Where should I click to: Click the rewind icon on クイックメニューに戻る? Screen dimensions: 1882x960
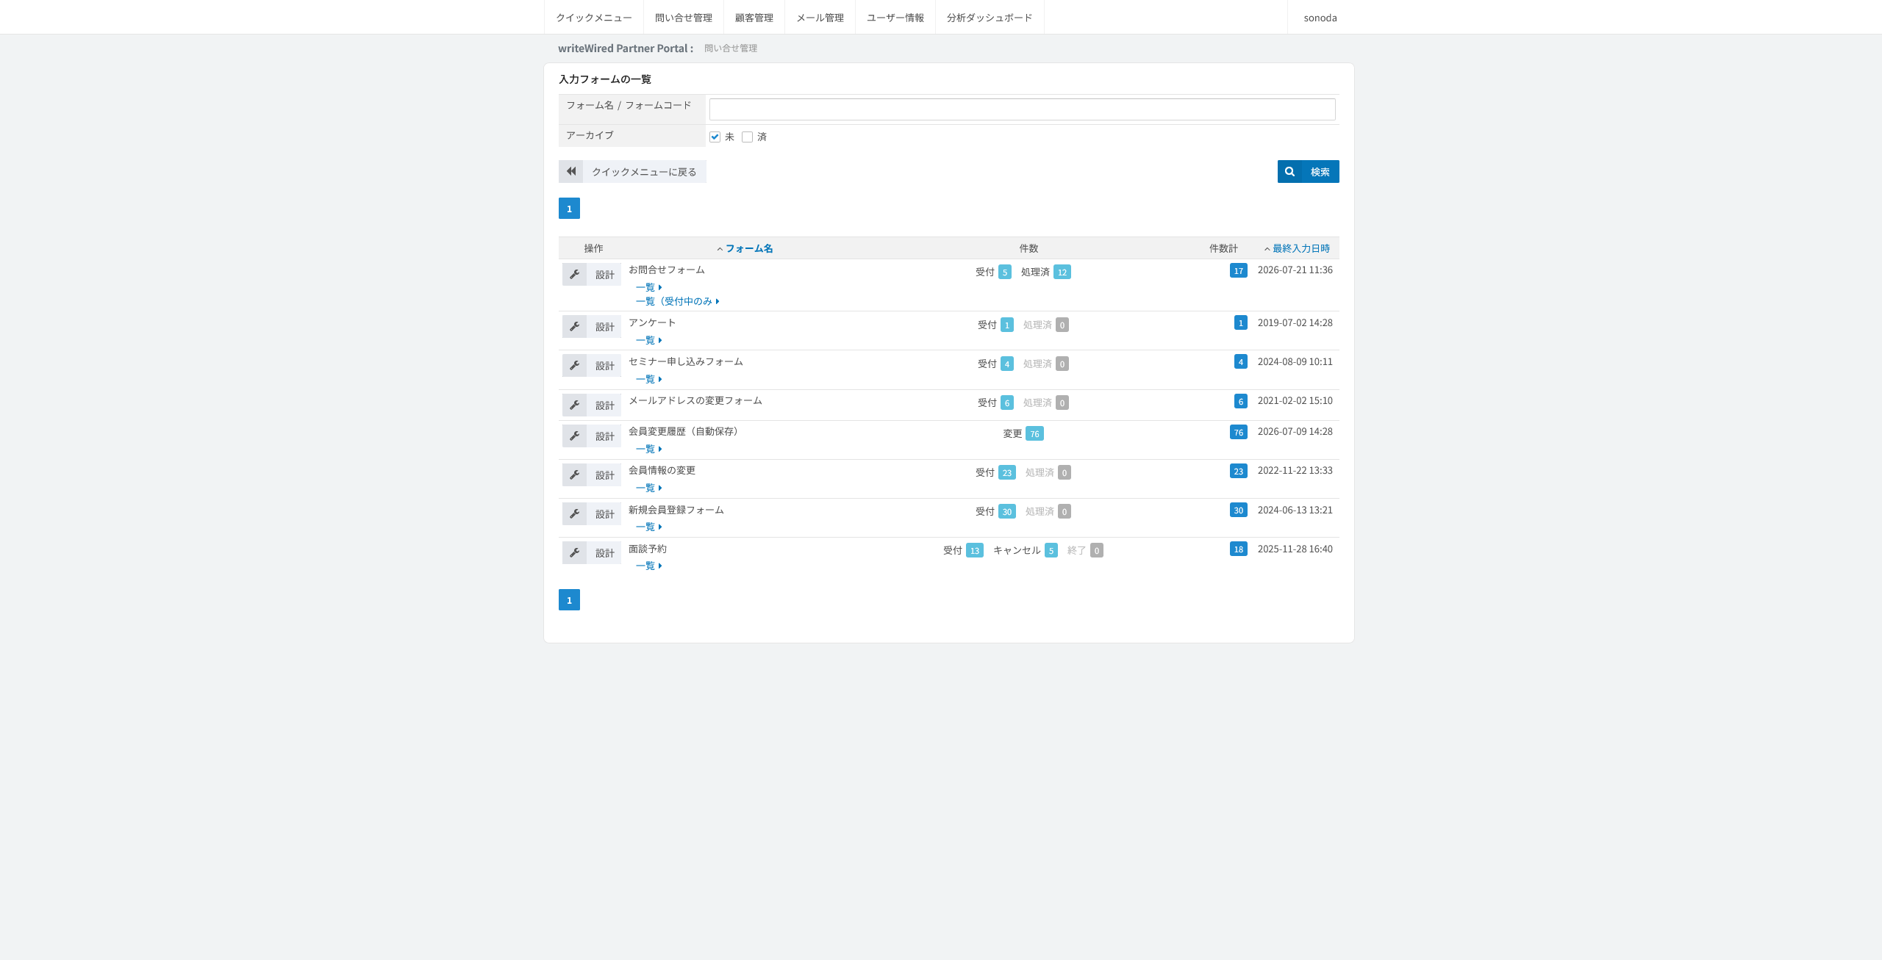pyautogui.click(x=571, y=172)
